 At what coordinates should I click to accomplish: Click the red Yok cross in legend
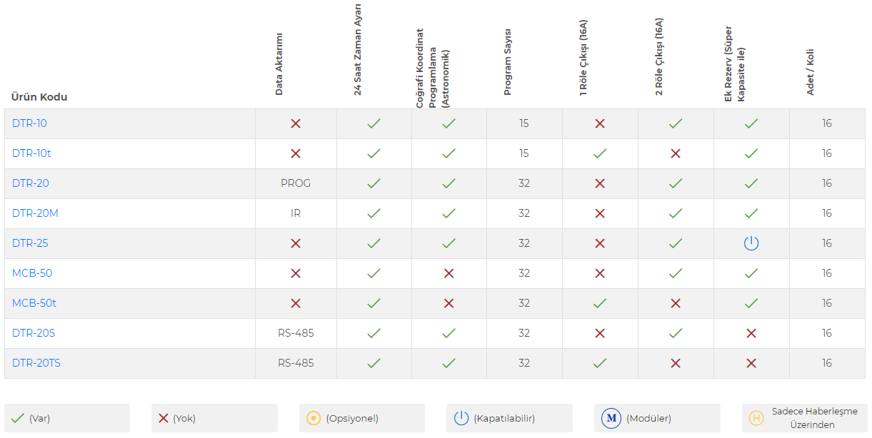(164, 419)
